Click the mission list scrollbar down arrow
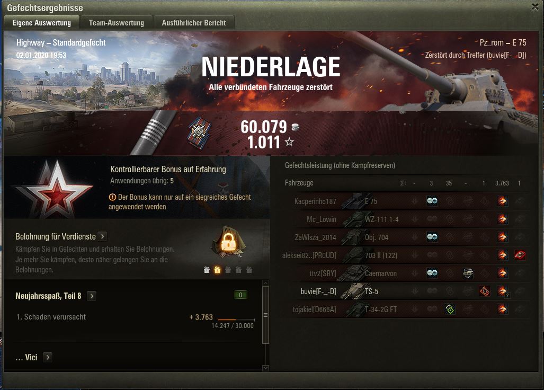544x390 pixels. [x=266, y=368]
